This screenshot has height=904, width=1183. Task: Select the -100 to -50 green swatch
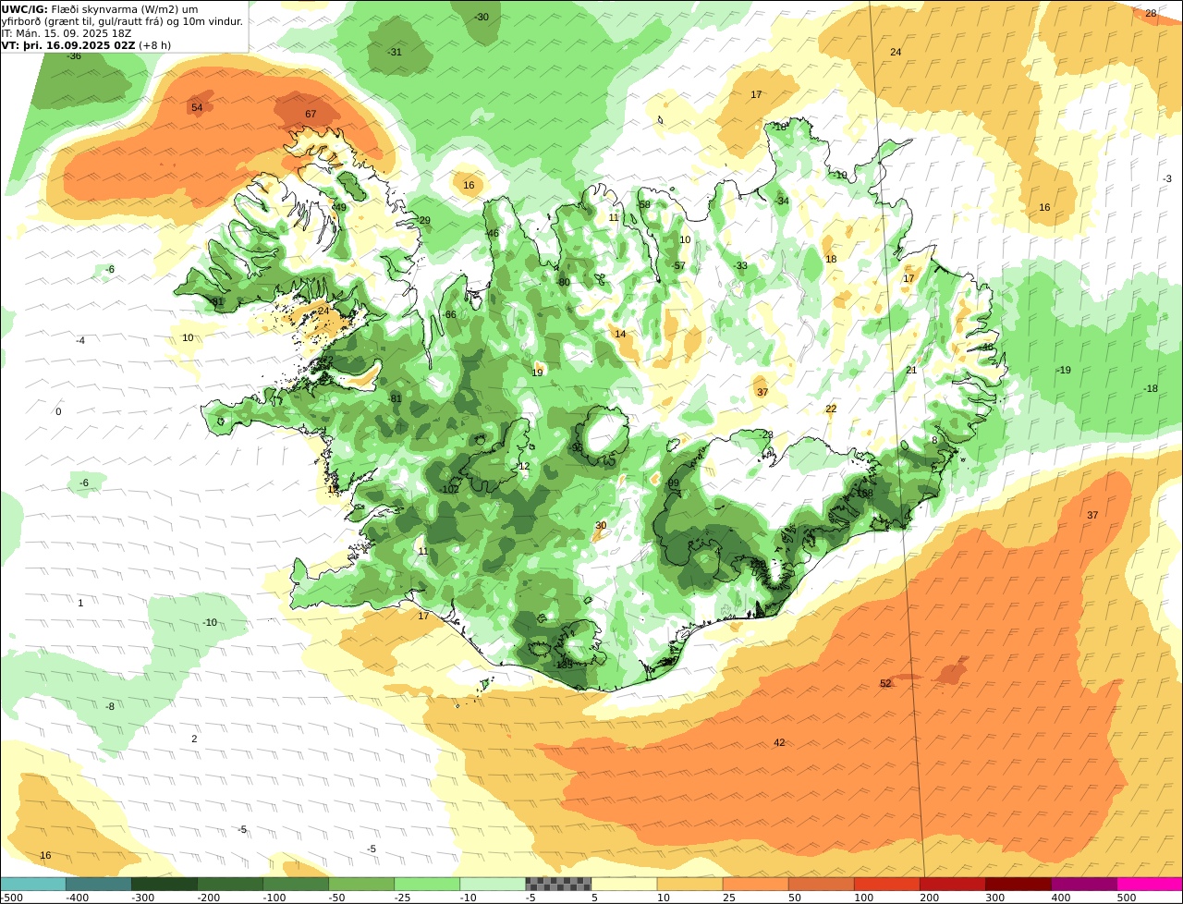pyautogui.click(x=296, y=884)
